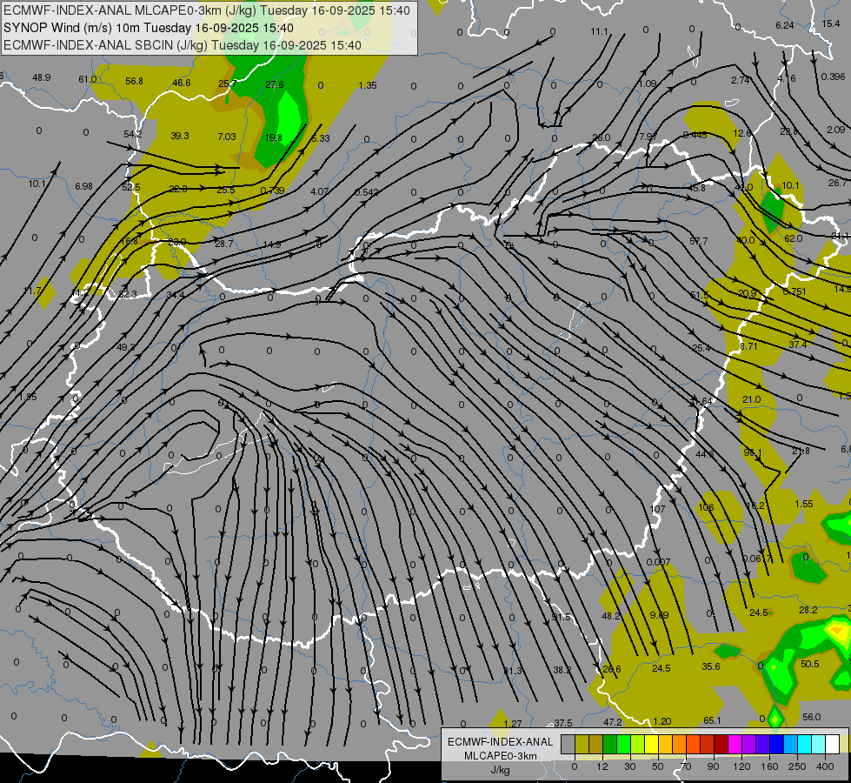Image resolution: width=851 pixels, height=783 pixels.
Task: Click the map value 37.4
Action: click(x=797, y=345)
